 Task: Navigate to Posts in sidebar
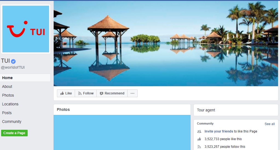click(x=7, y=113)
